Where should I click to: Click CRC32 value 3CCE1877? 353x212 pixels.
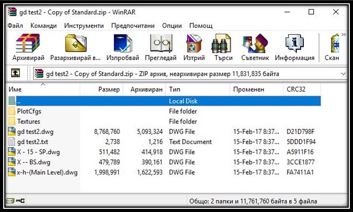click(x=300, y=162)
